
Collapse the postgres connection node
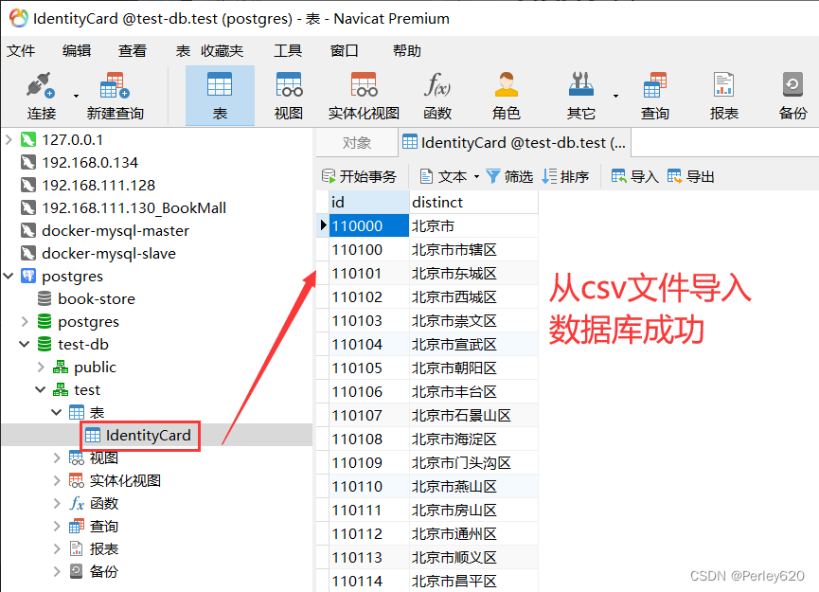click(x=9, y=276)
